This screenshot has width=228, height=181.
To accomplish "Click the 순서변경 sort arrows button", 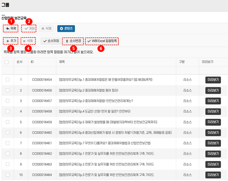I will click(x=73, y=41).
